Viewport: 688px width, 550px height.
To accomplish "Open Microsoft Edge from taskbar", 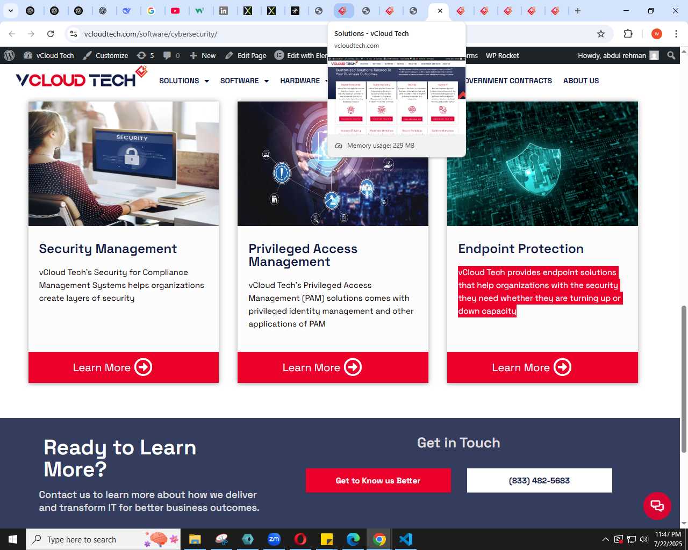I will coord(353,539).
